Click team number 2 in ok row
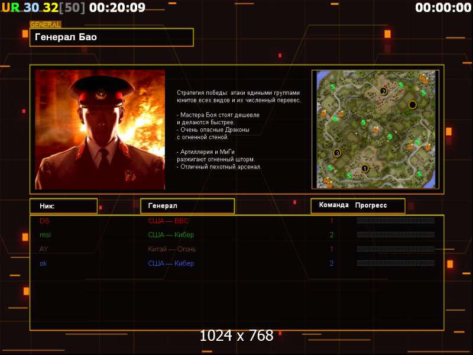Viewport: 473px width, 355px height. coord(332,263)
